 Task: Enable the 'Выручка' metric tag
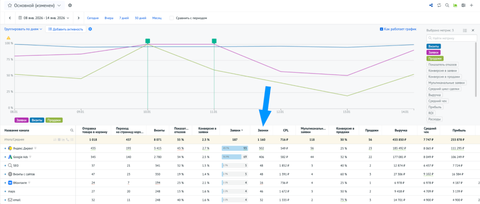tap(435, 95)
